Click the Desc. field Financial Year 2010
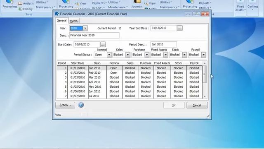The height and width of the screenshot is (149, 264). click(94, 35)
